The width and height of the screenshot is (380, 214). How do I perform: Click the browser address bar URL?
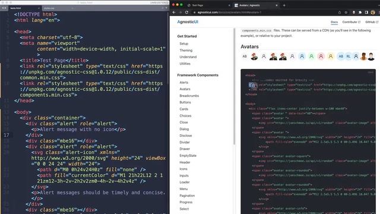click(229, 12)
